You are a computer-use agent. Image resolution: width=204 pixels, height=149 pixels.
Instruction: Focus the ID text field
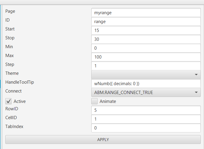point(146,22)
